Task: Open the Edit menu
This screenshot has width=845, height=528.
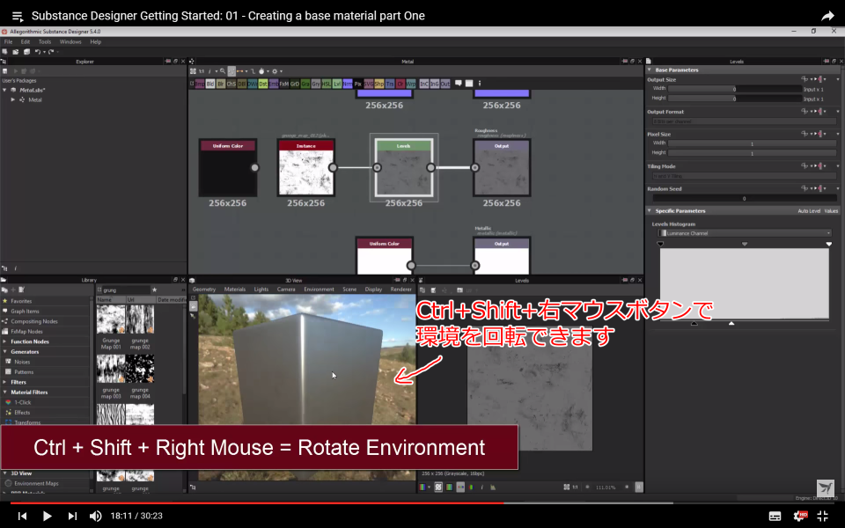Action: [26, 41]
